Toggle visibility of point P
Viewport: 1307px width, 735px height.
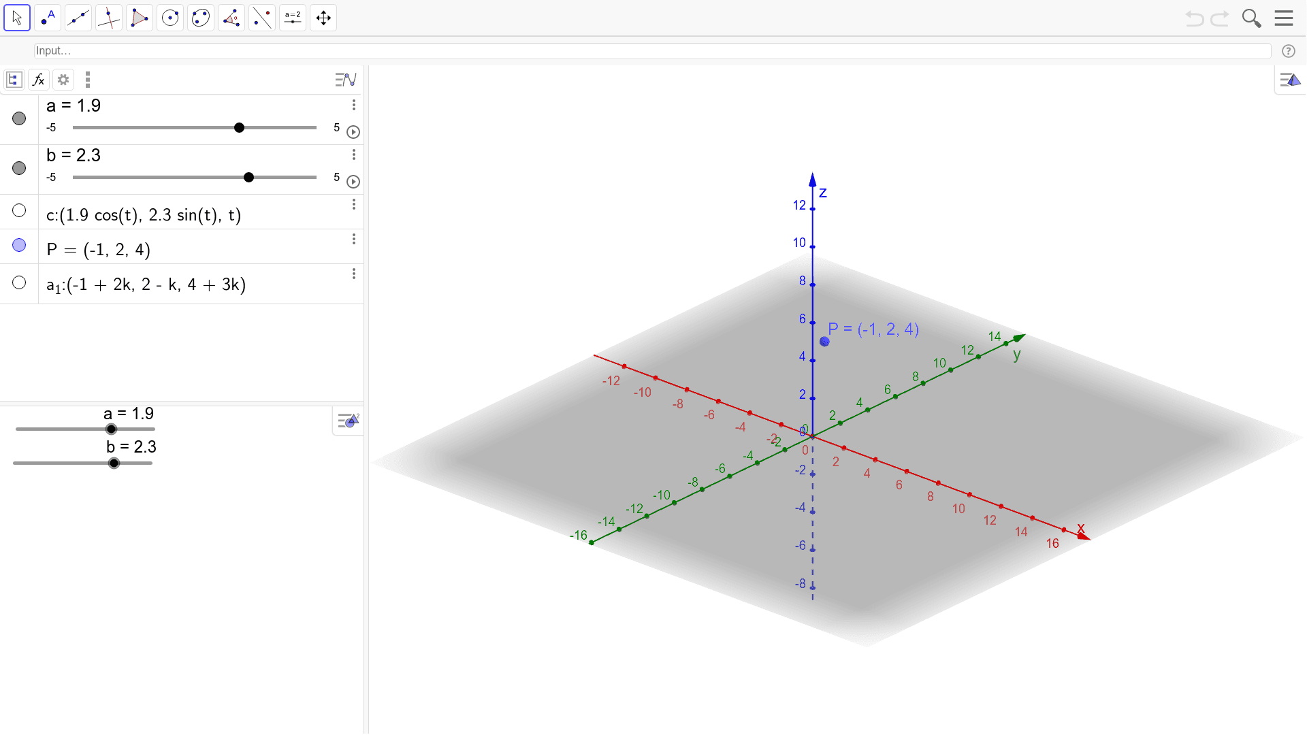click(19, 245)
